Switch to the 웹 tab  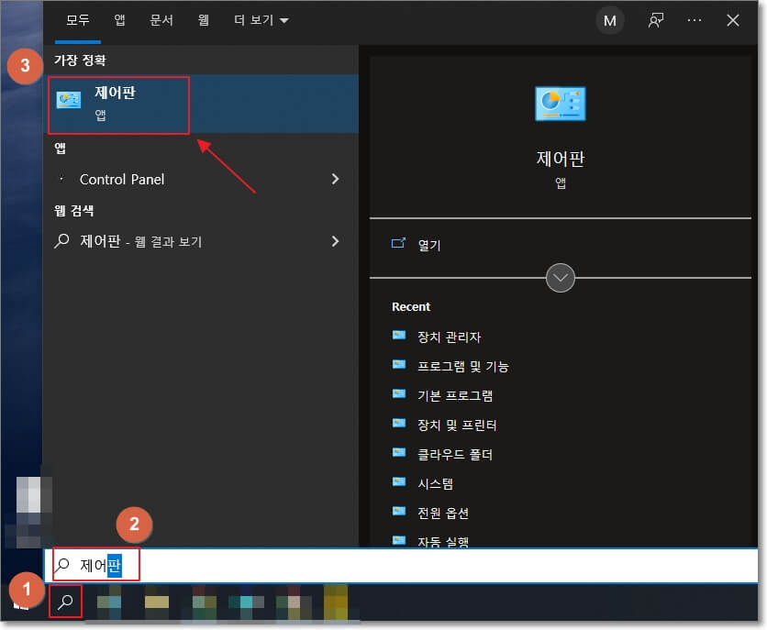click(204, 20)
